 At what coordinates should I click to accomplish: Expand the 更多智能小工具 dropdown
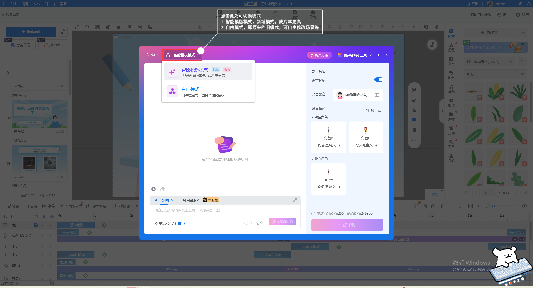coord(355,55)
